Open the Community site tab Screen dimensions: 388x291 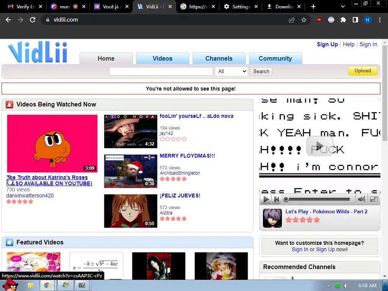[x=275, y=58]
